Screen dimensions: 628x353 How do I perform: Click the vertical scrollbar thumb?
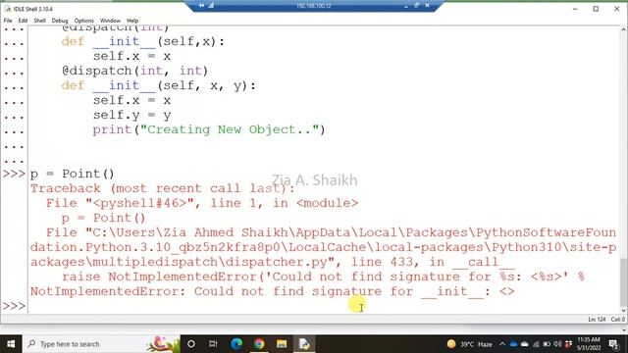click(624, 281)
